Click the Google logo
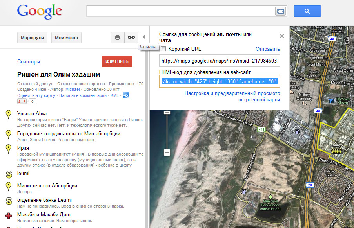The image size is (354, 228). [40, 11]
